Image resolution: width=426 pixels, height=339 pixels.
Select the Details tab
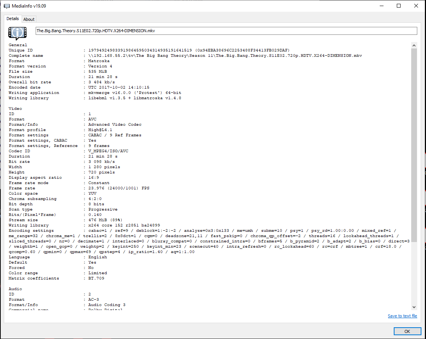coord(13,19)
